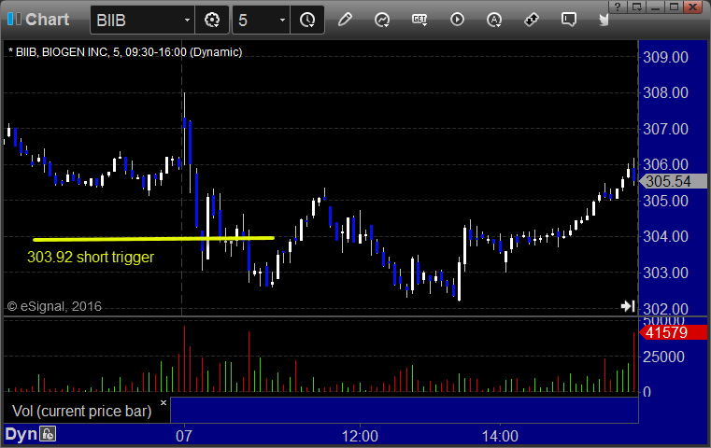The height and width of the screenshot is (448, 711).
Task: Click the 303.92 short trigger text
Action: tap(91, 258)
